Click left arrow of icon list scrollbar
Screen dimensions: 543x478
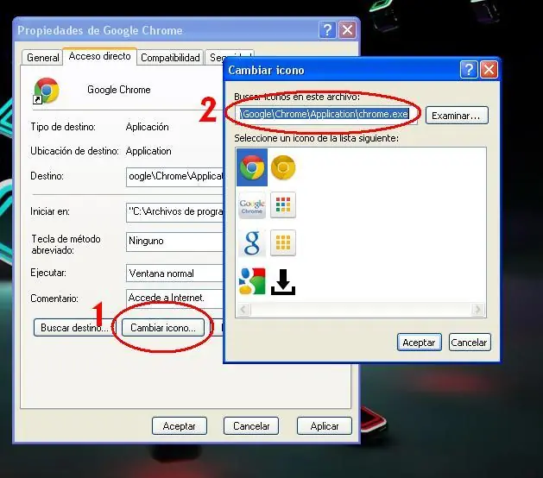[x=243, y=309]
